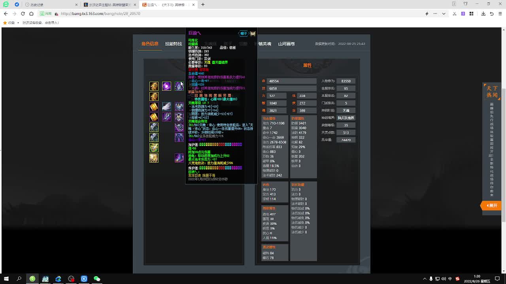Click the green-gold accessory icon in the first column
This screenshot has width=506, height=284.
[154, 148]
